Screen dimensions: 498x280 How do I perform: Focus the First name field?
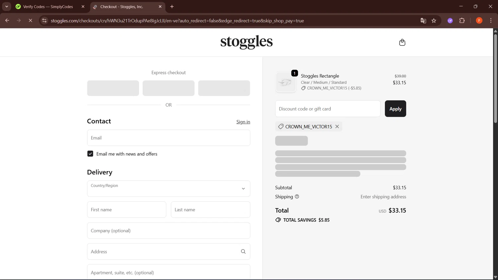tap(126, 210)
